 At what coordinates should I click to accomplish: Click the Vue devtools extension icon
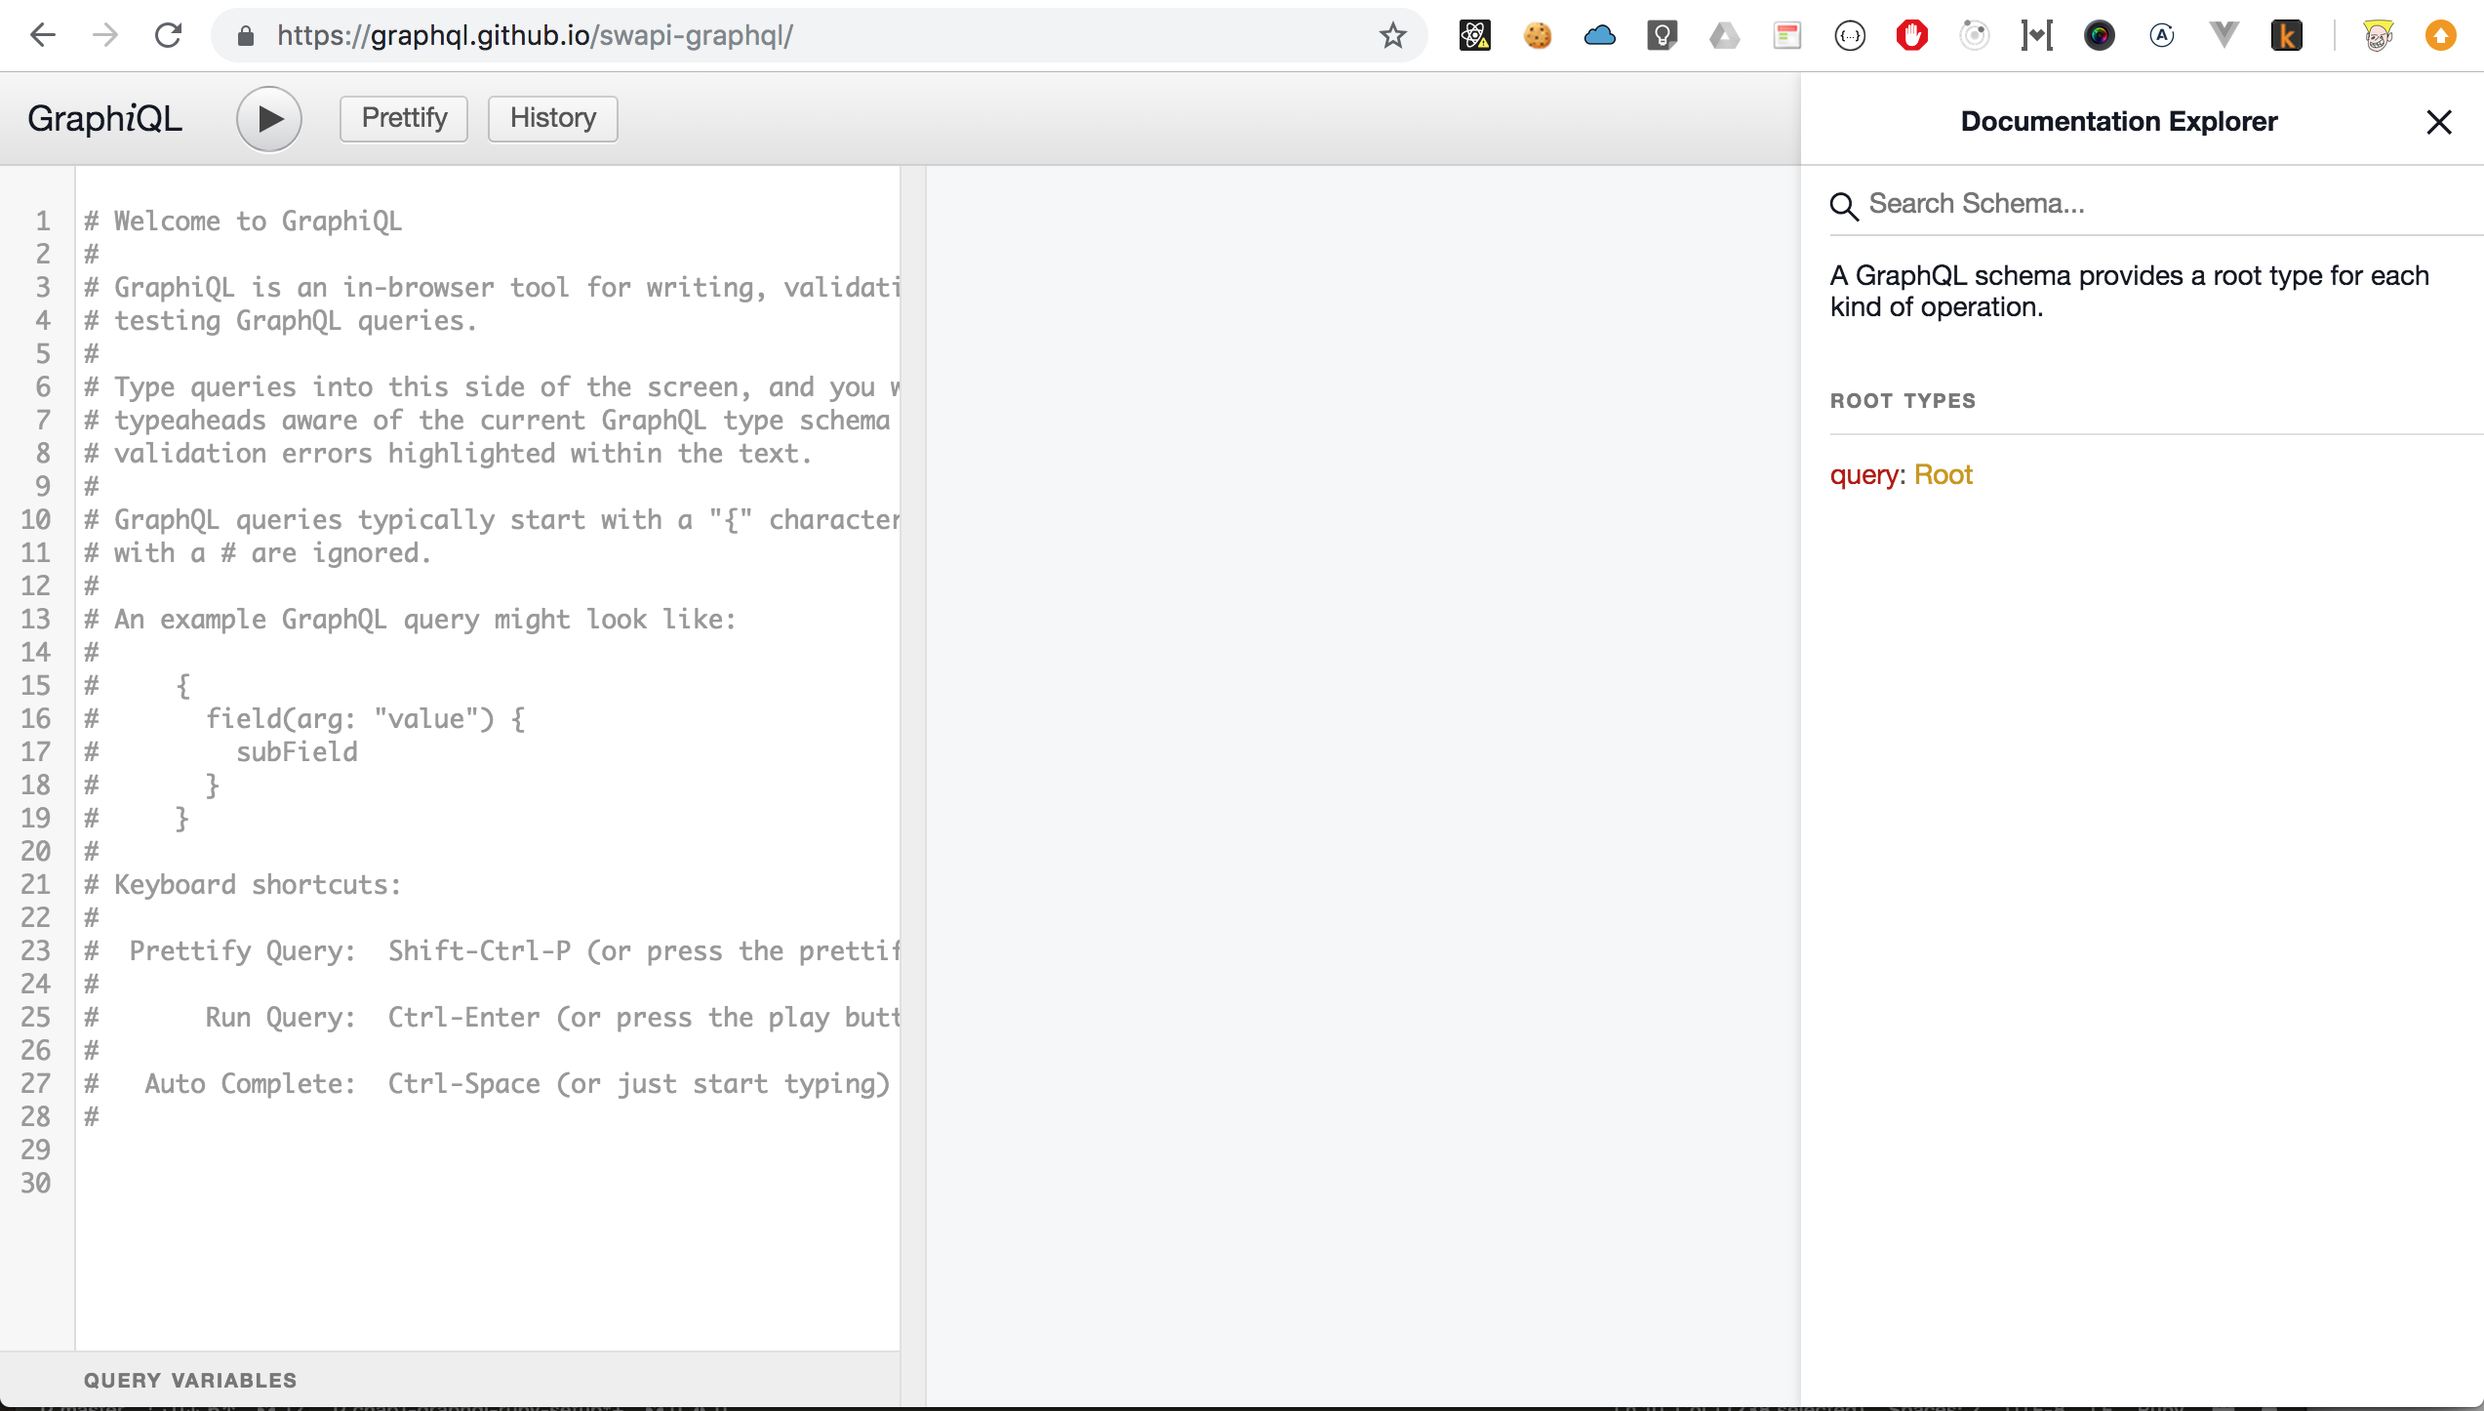[2224, 36]
